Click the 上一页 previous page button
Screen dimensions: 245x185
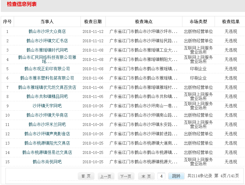coord(106,176)
